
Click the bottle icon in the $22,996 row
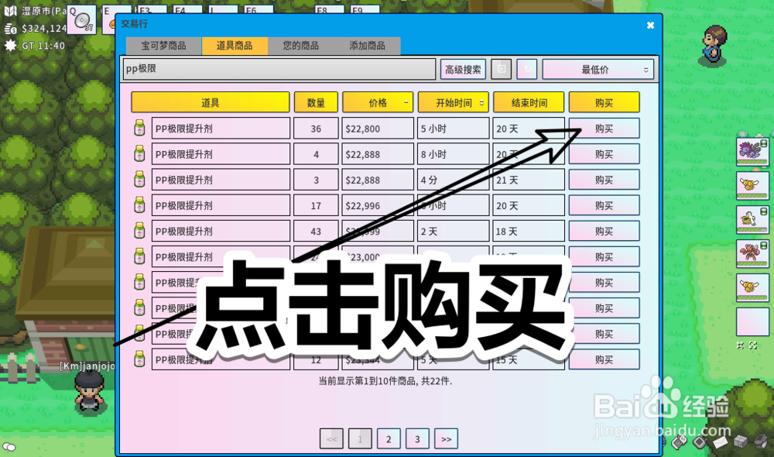pos(139,205)
